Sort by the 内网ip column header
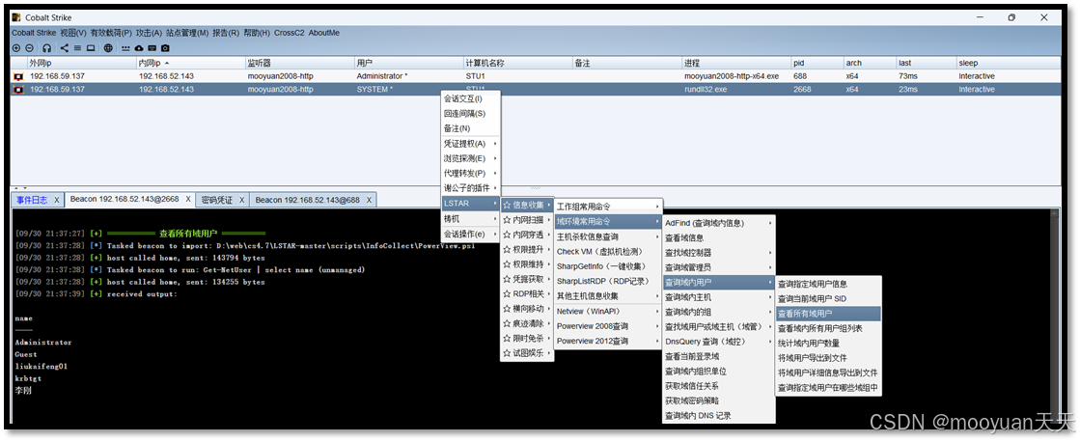Viewport: 1080px width, 442px height. click(190, 64)
